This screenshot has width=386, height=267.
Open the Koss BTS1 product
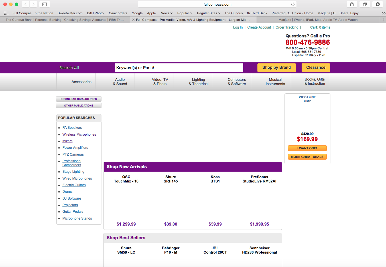coord(215,179)
